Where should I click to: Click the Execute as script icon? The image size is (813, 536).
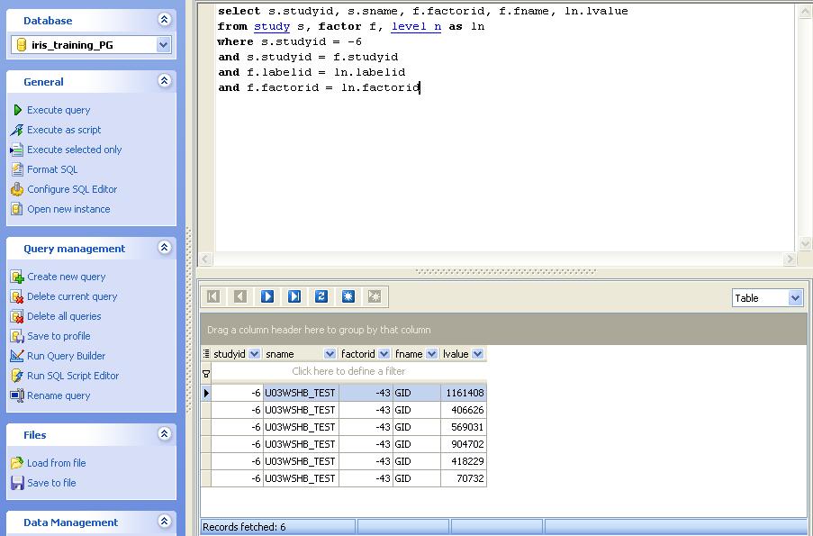(17, 130)
